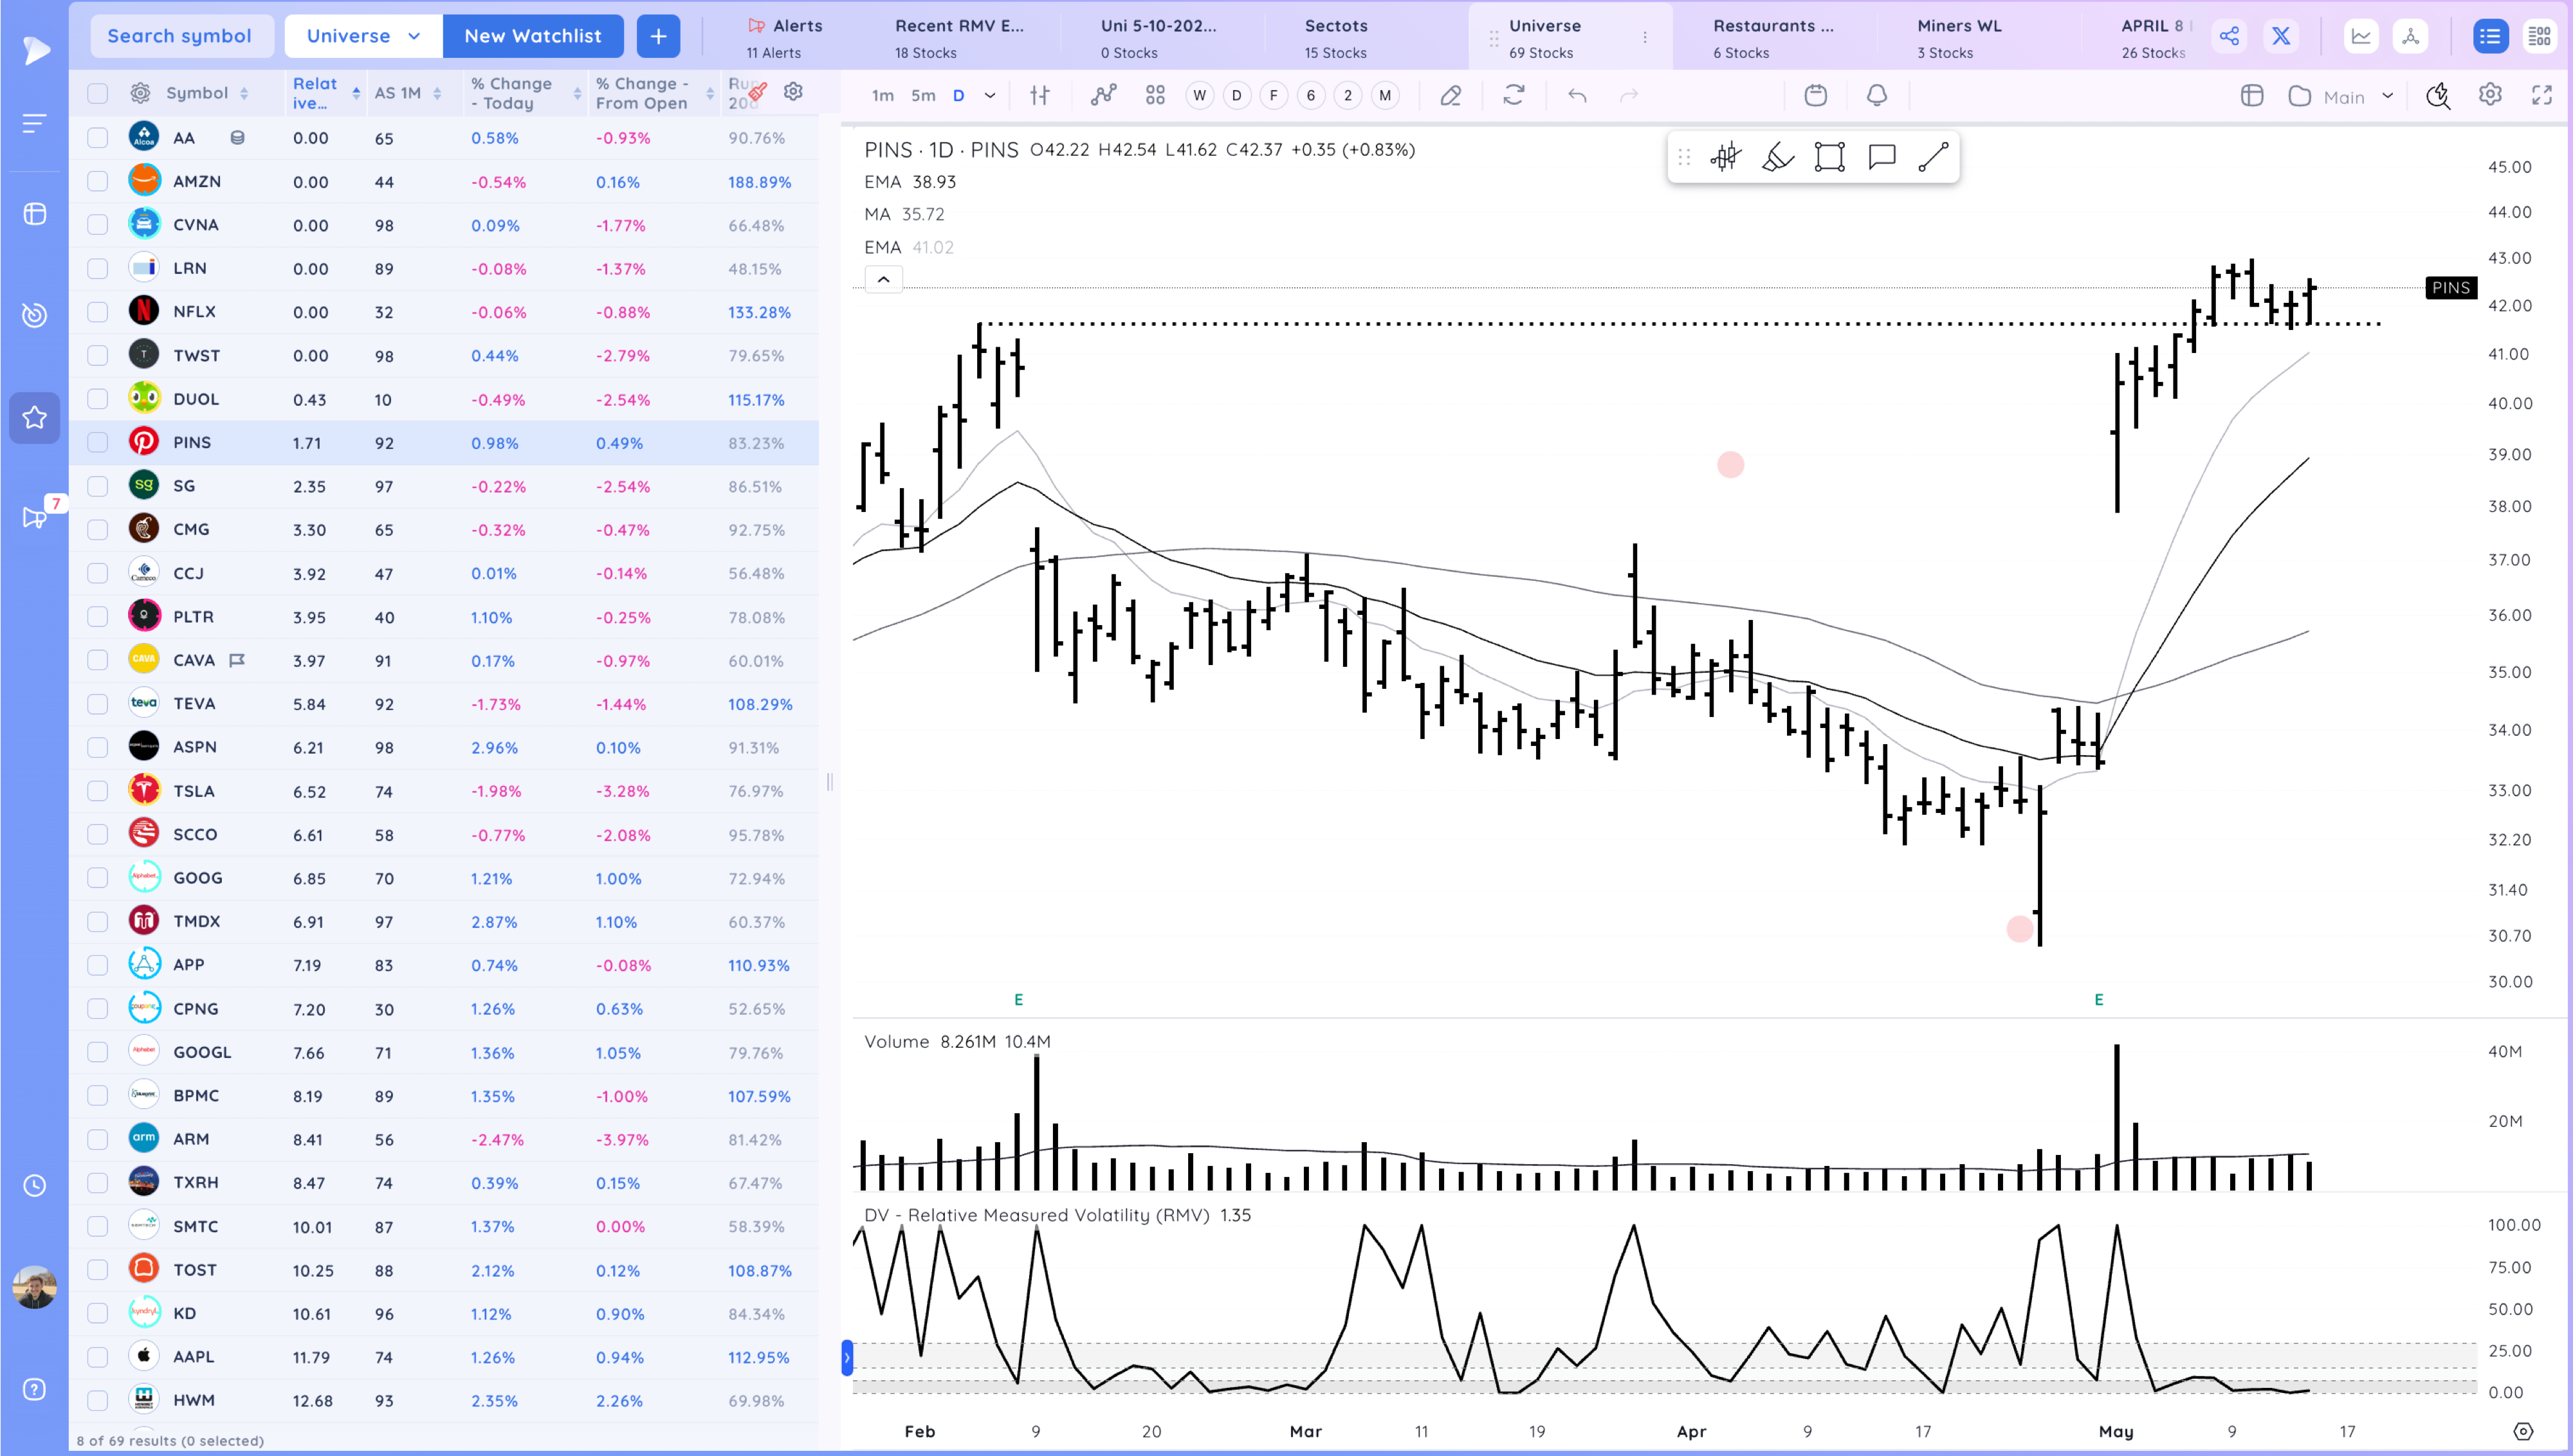The width and height of the screenshot is (2573, 1456).
Task: Check the box for AMZN row
Action: click(x=97, y=181)
